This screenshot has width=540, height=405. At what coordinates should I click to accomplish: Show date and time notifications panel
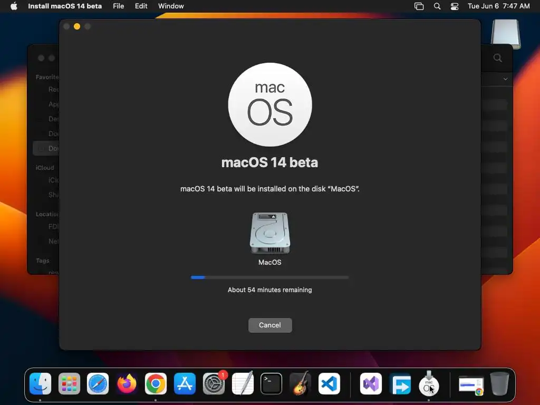coord(498,6)
